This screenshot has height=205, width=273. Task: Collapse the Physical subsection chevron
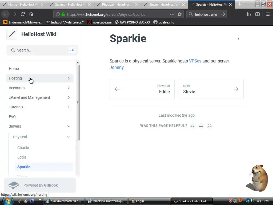pyautogui.click(x=69, y=137)
